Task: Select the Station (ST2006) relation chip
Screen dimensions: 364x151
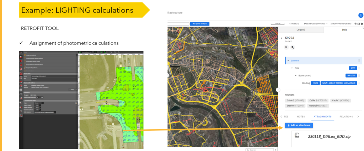Action: pos(295,106)
